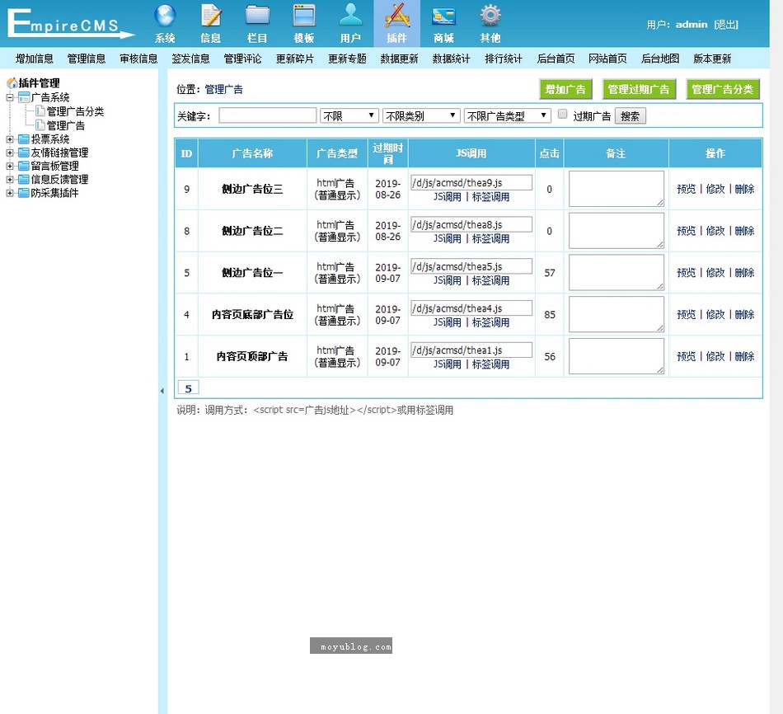Open the 系统 globe icon
Viewport: 783px width, 714px height.
point(165,16)
